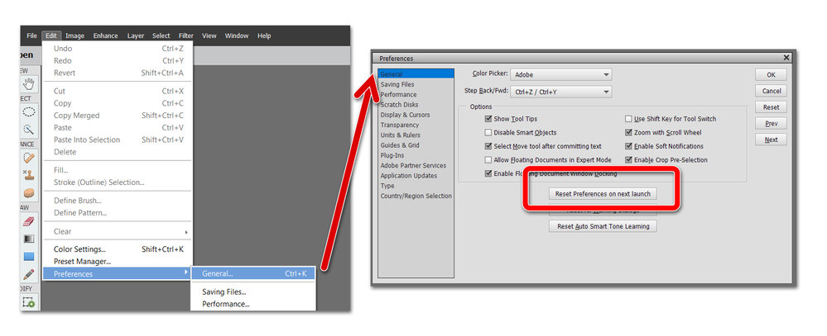Select the Spot Healing Brush tool
The width and height of the screenshot is (827, 336).
[x=28, y=157]
